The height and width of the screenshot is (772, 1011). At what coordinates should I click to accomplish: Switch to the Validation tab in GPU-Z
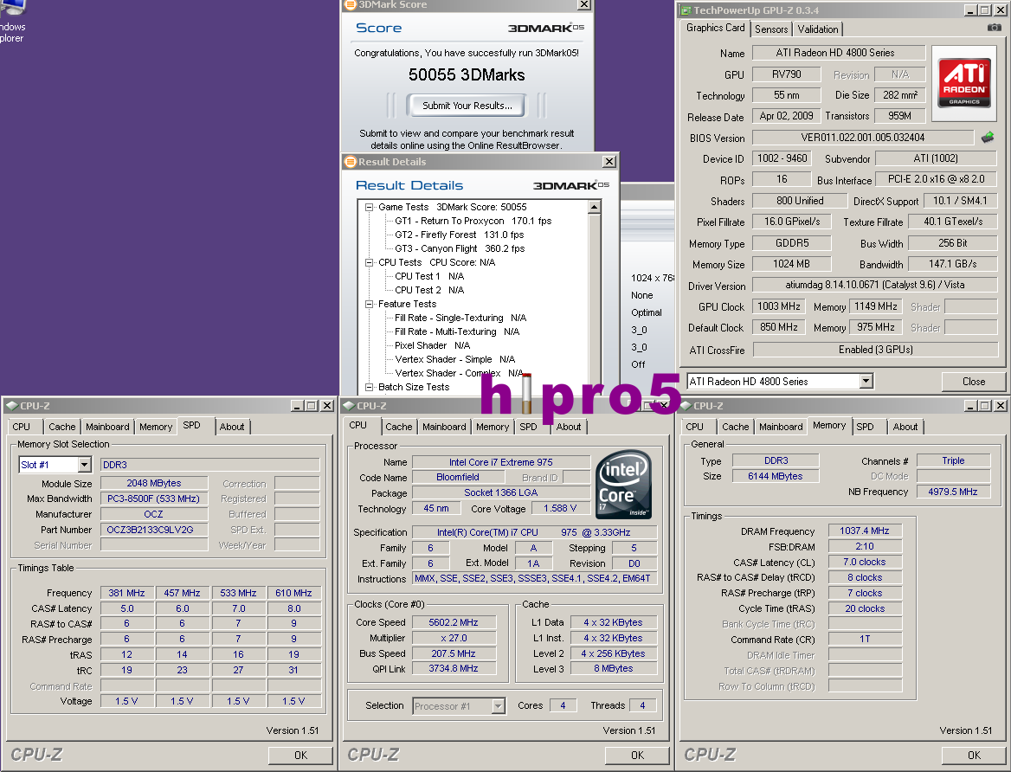(818, 29)
